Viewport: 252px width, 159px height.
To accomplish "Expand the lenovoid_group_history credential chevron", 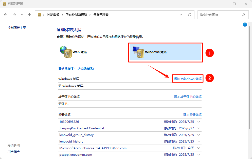I will pos(199,135).
